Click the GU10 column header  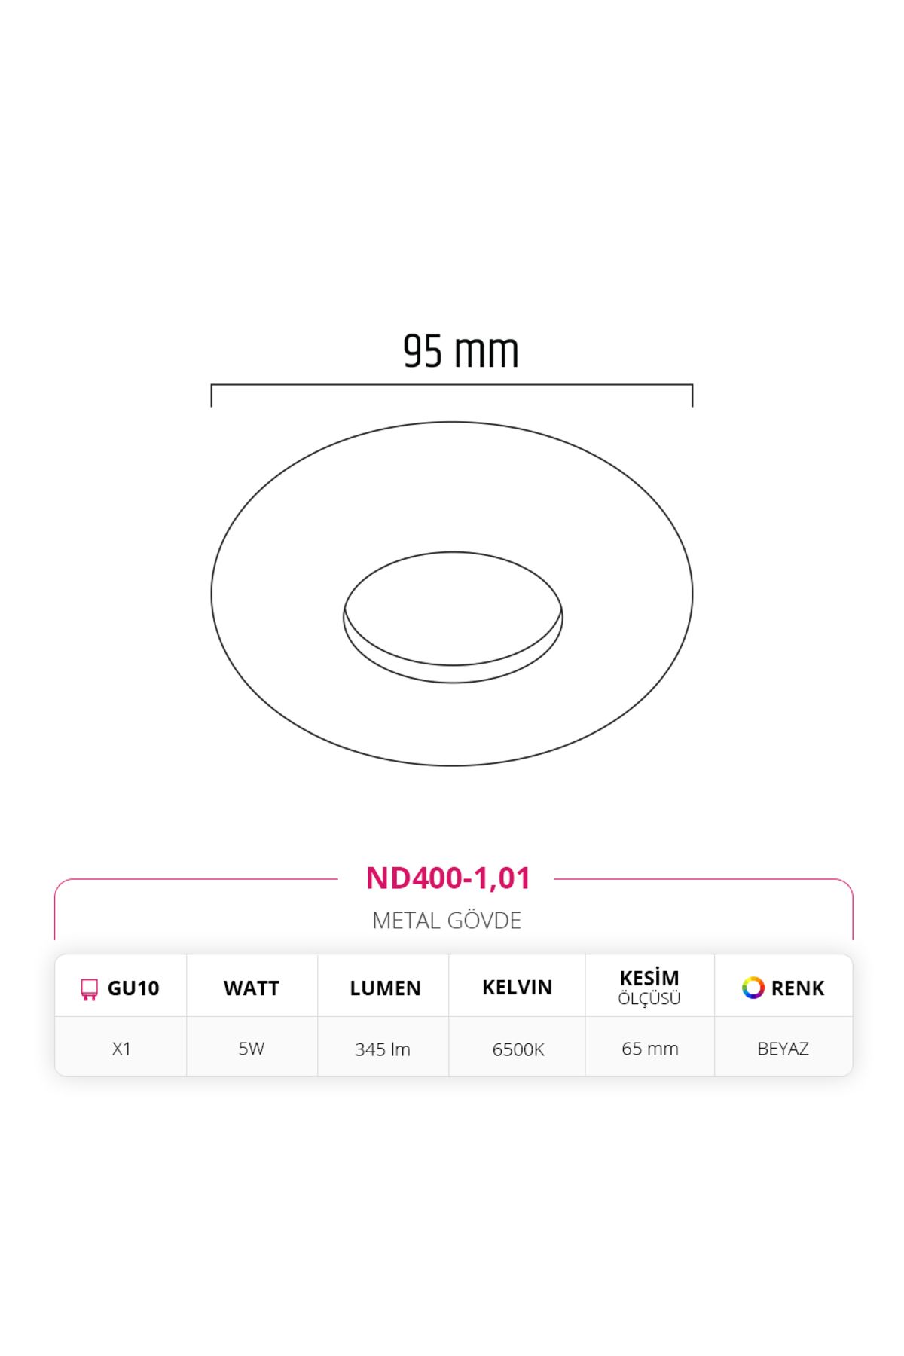(x=121, y=988)
